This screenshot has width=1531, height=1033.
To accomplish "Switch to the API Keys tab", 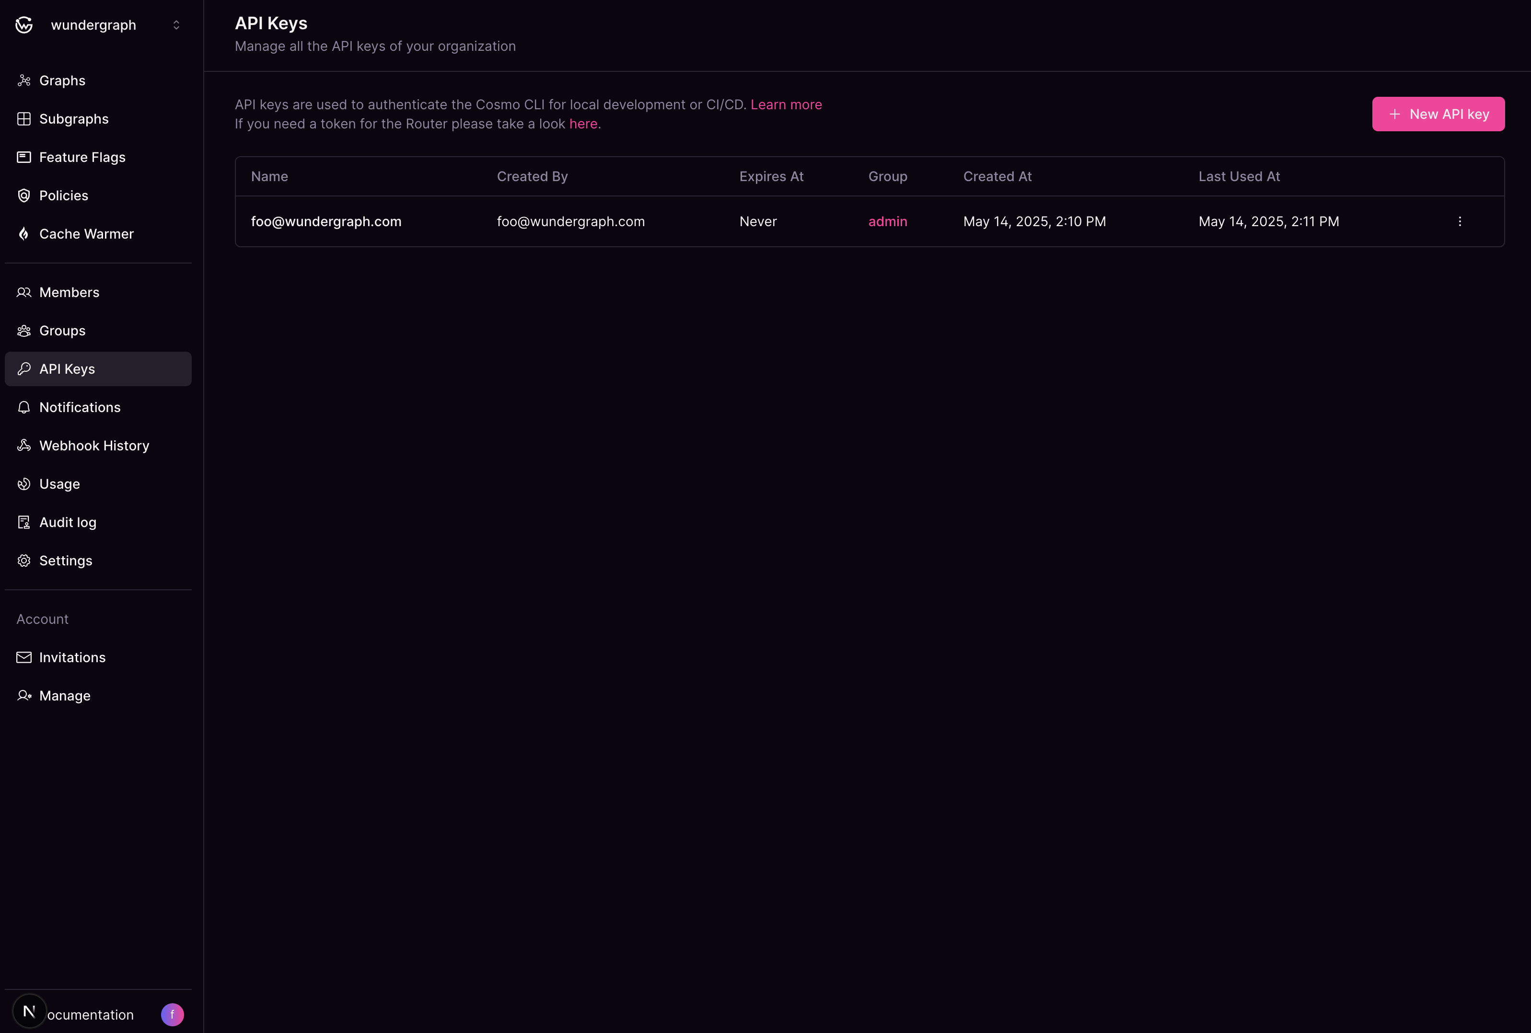I will pos(67,368).
